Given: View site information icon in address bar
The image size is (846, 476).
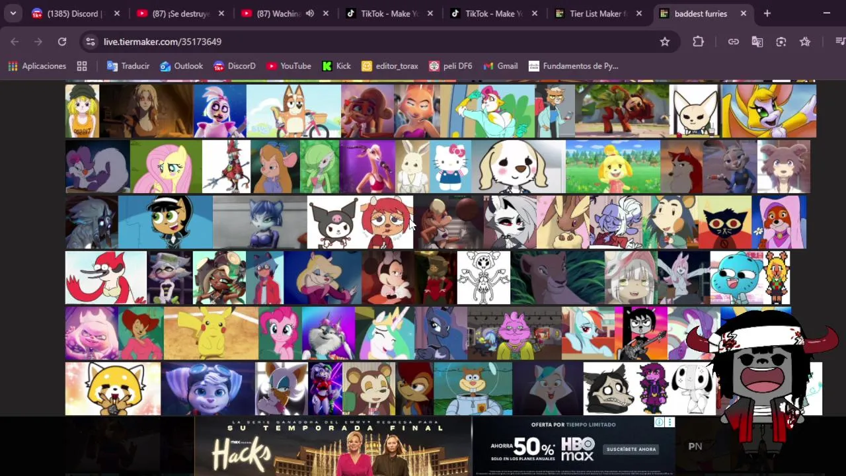Looking at the screenshot, I should pos(91,42).
